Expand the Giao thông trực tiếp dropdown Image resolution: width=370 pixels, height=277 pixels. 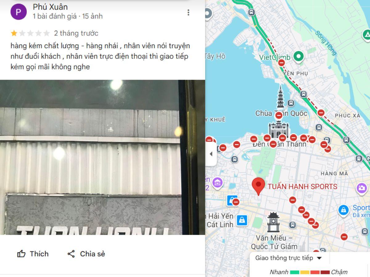289,258
